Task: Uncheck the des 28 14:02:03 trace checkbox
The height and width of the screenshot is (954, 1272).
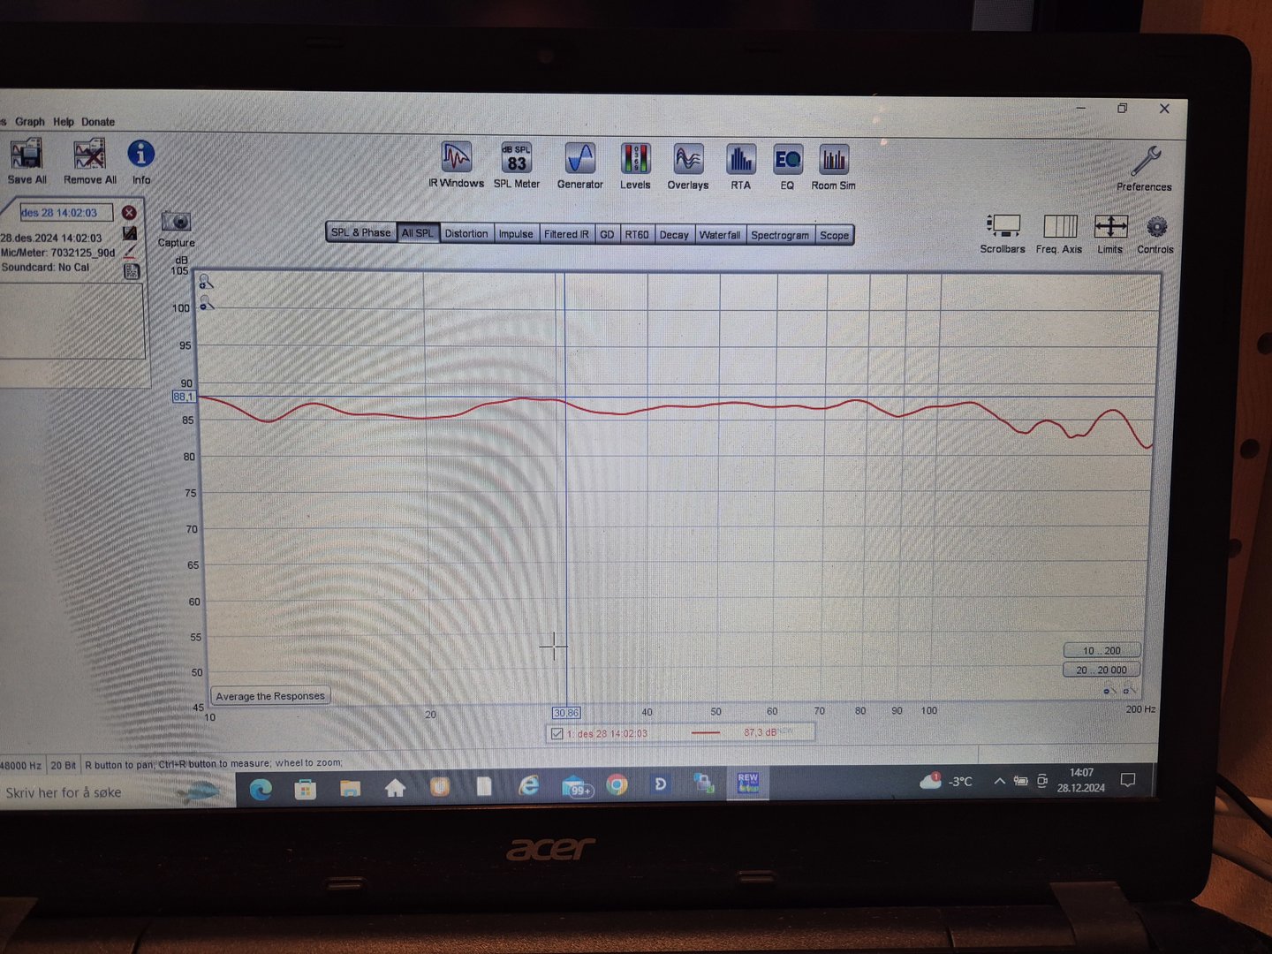Action: (556, 734)
